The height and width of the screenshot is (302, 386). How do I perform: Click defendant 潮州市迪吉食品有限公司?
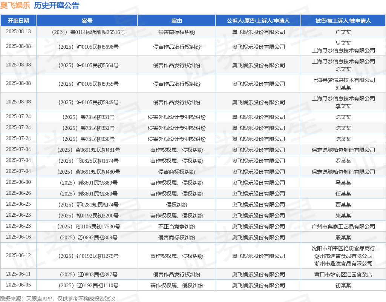(x=343, y=256)
